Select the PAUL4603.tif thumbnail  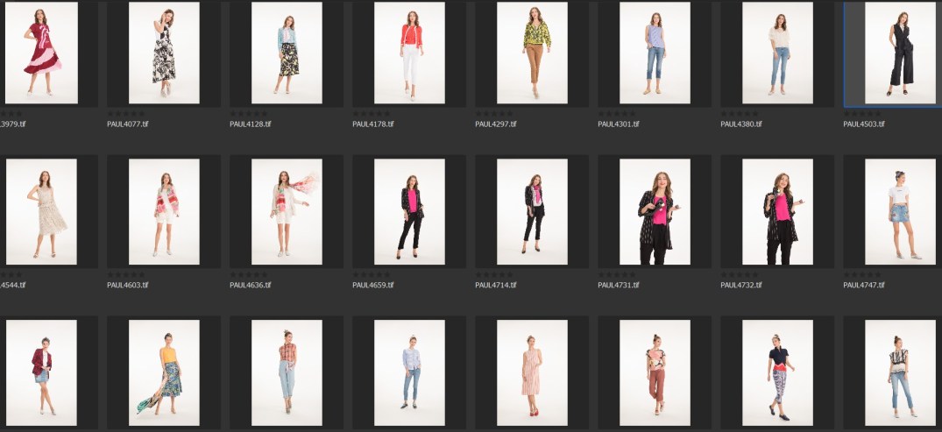click(x=164, y=211)
